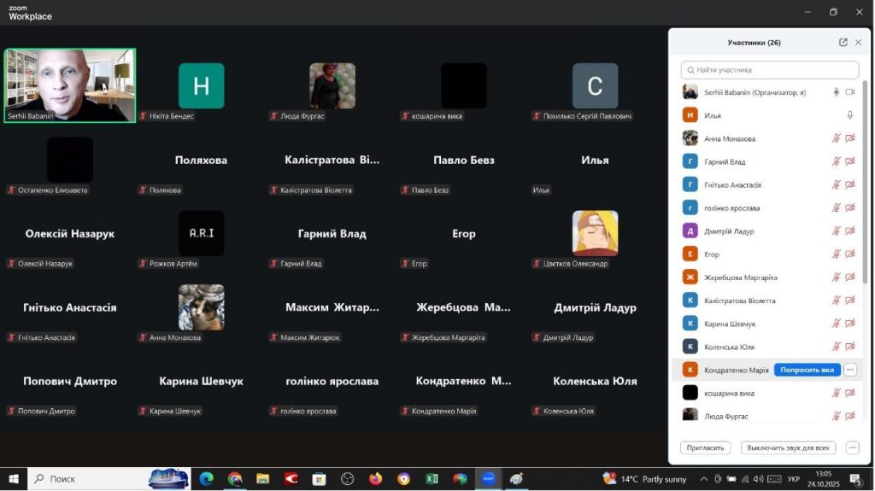
Task: Toggle the camera for Карина Шевчук
Action: pyautogui.click(x=849, y=324)
